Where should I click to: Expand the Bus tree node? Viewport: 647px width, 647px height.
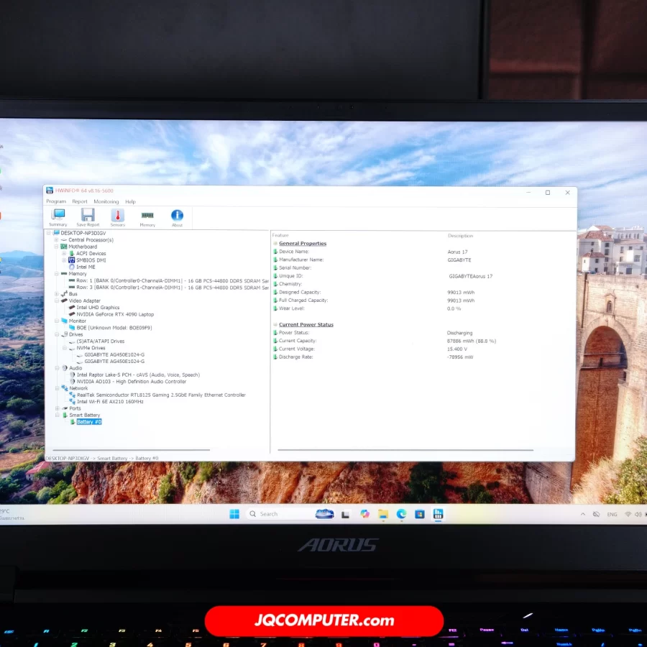pos(56,294)
